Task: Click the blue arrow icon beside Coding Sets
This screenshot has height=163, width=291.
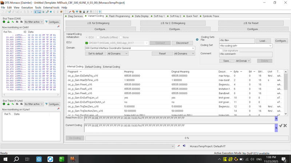Action: coord(197,39)
